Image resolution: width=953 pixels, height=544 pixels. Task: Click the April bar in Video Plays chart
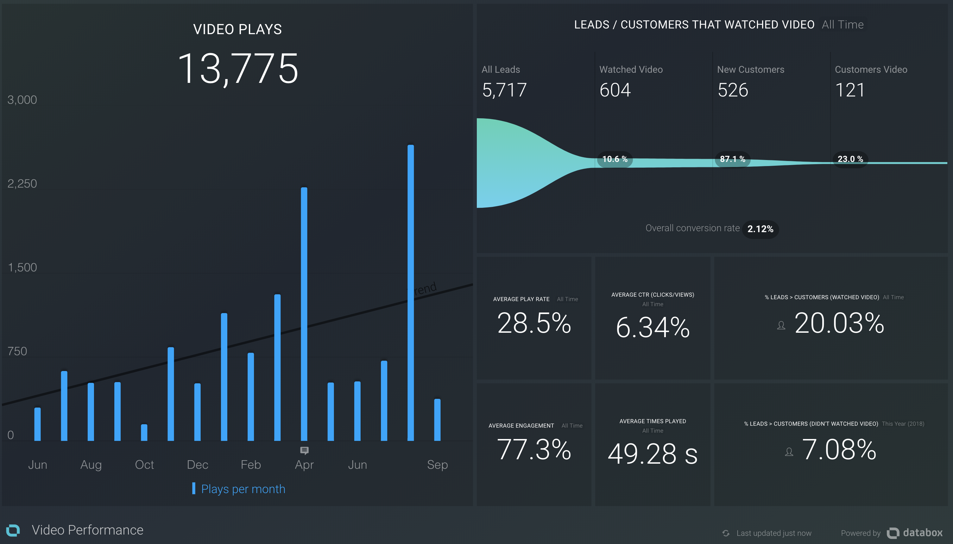pos(304,314)
